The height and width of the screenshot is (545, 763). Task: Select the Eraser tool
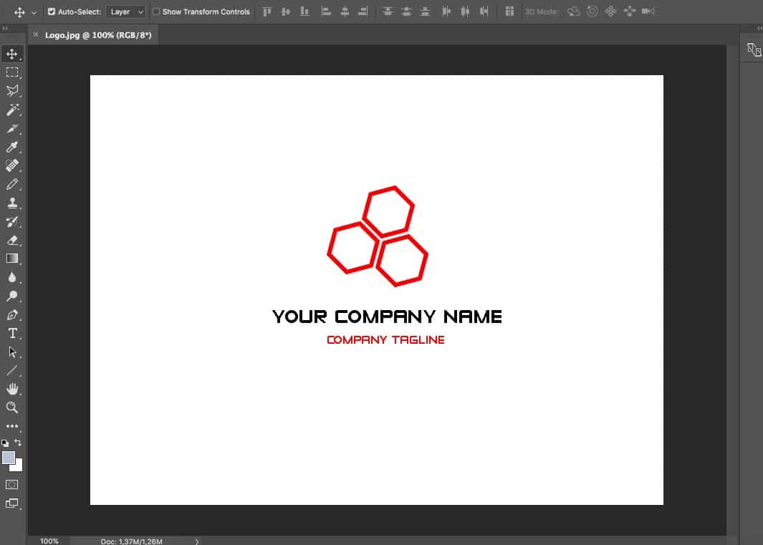[12, 240]
